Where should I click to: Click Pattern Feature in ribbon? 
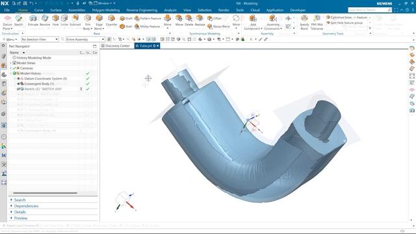148,18
